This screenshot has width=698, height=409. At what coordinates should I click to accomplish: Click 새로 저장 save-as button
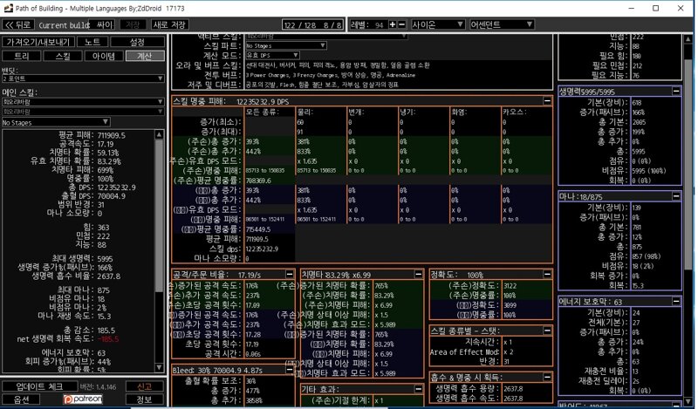pyautogui.click(x=169, y=24)
